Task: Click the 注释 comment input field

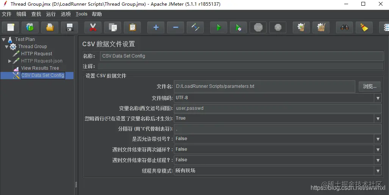Action: [x=241, y=66]
